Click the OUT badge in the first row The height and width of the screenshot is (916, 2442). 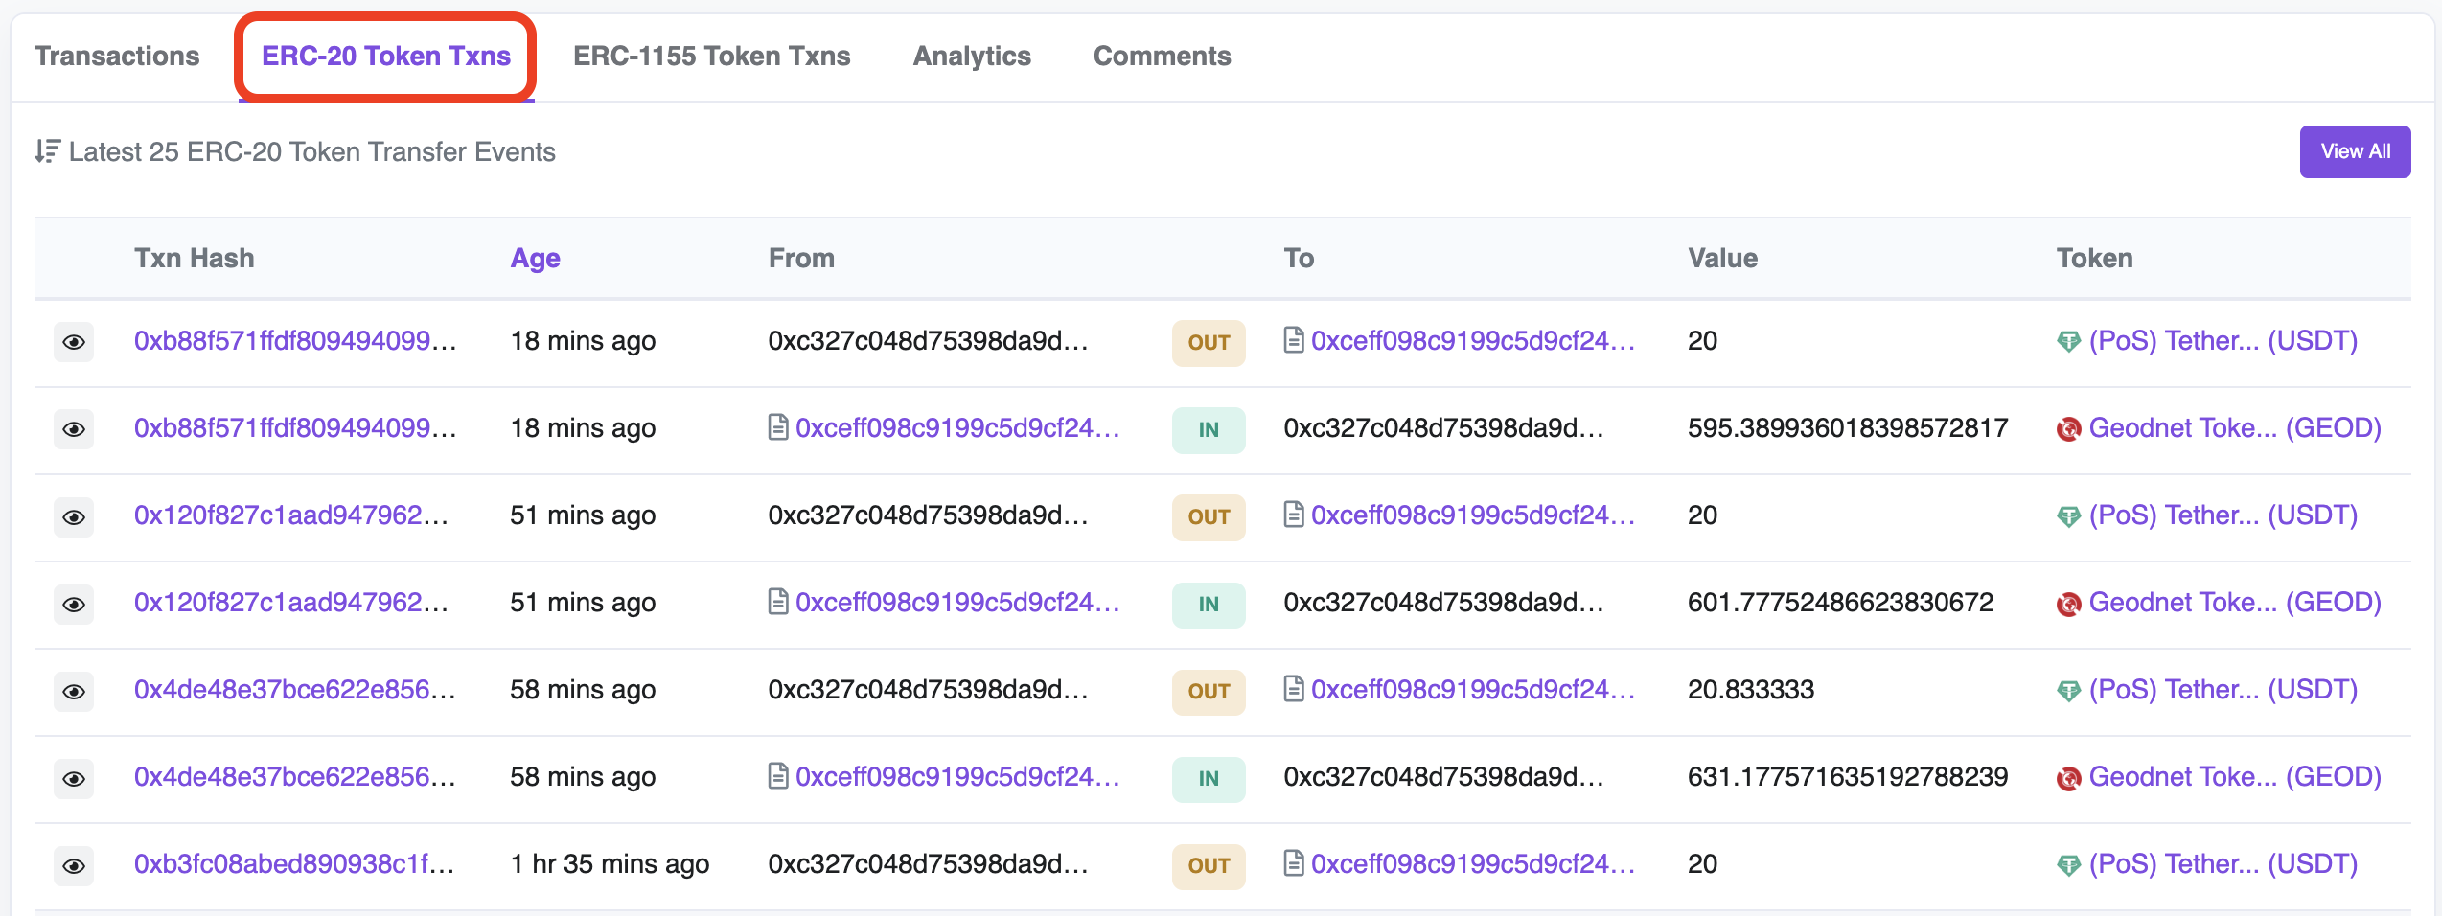point(1208,342)
